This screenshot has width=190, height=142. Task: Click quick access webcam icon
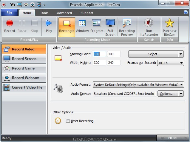(x=33, y=5)
